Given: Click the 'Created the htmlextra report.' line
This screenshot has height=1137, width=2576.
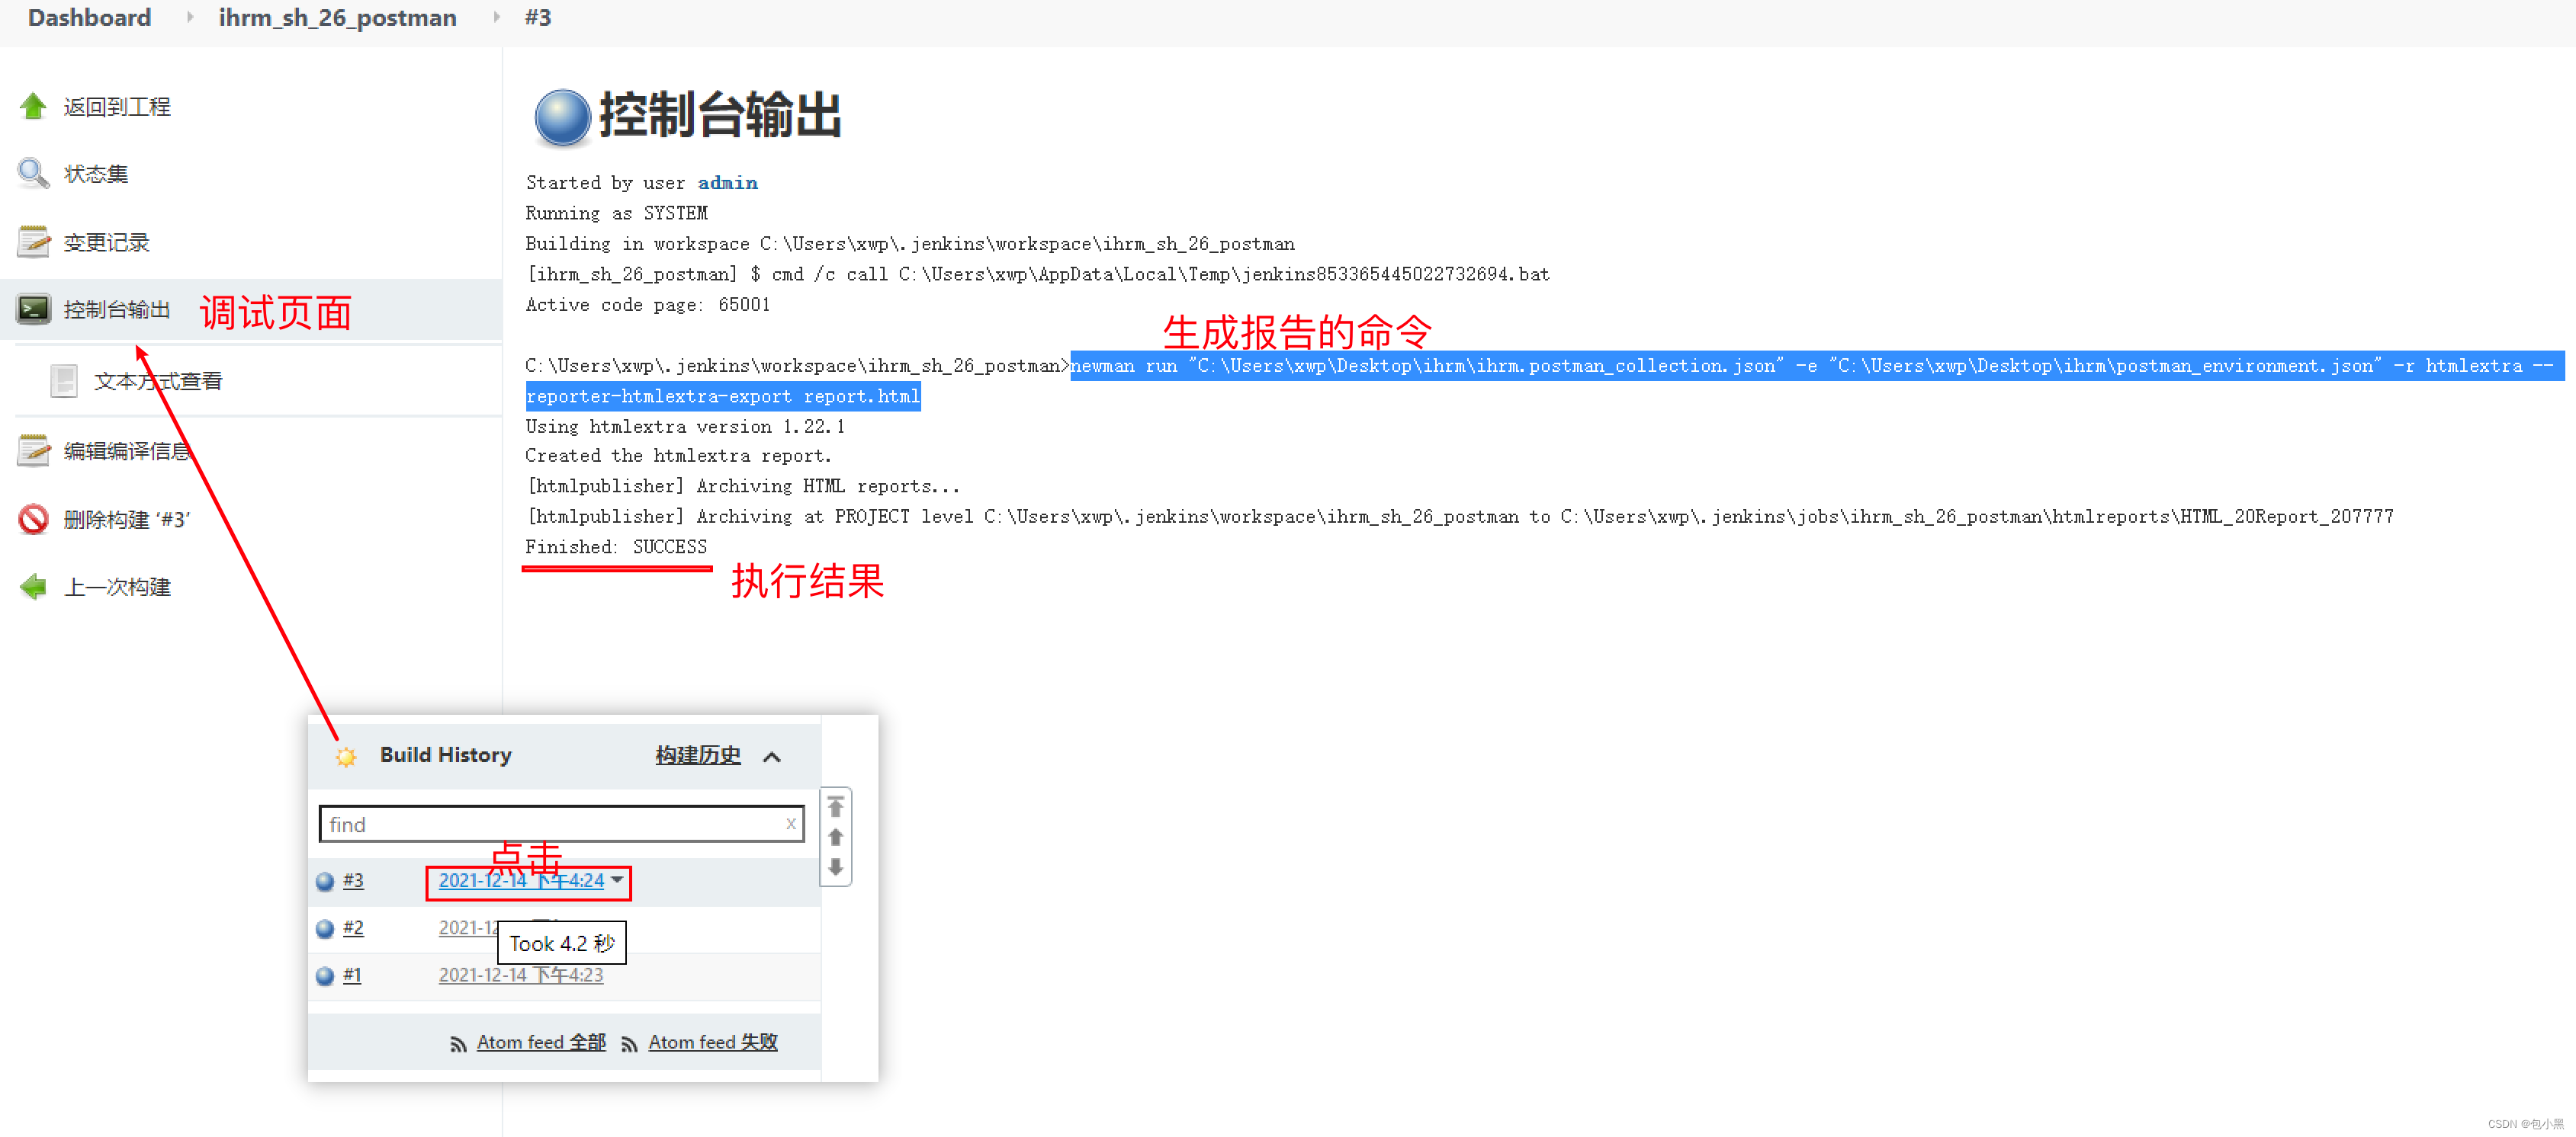Looking at the screenshot, I should (678, 456).
